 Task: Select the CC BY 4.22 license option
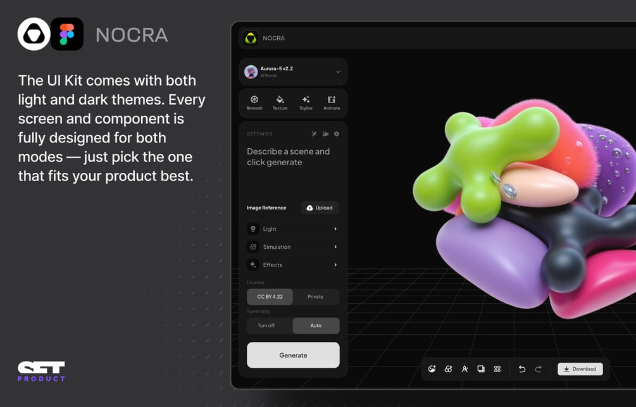coord(270,297)
